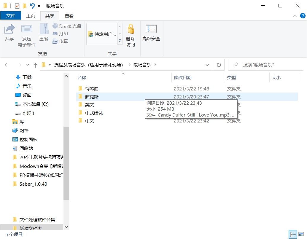
Task: Open the recent locations dropdown
Action: [28, 65]
